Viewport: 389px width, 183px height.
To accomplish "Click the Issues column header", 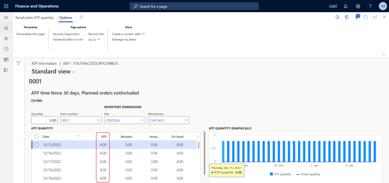I will [x=154, y=137].
